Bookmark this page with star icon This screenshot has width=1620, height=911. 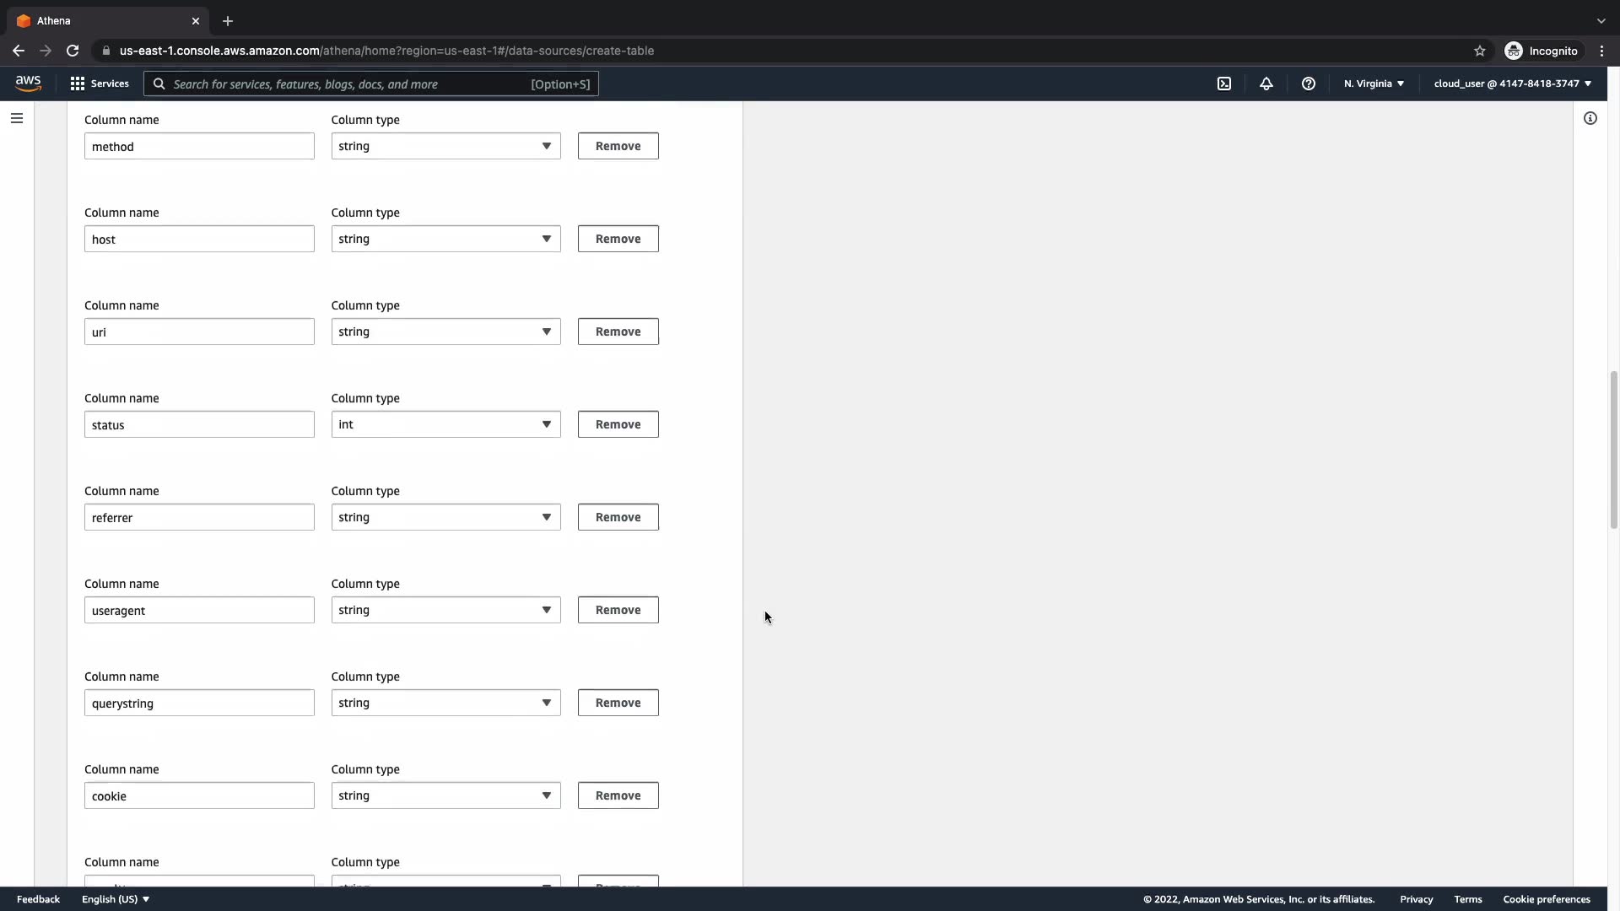tap(1480, 51)
